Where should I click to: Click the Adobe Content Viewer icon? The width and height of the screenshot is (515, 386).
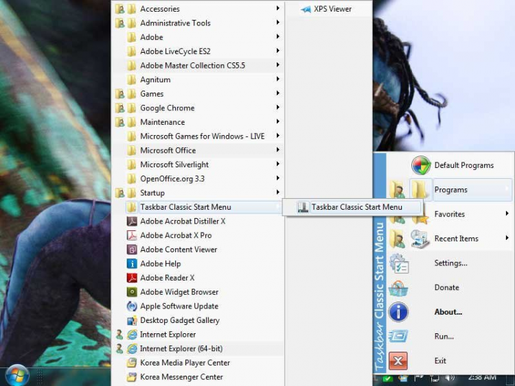(132, 250)
